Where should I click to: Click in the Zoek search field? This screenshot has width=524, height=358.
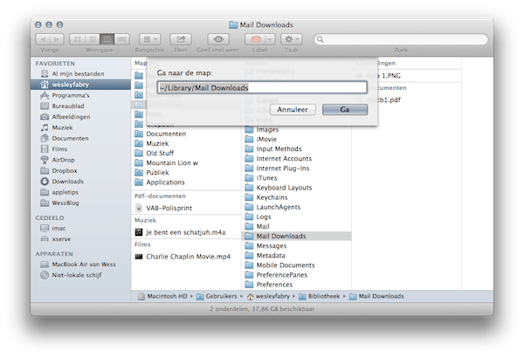(x=401, y=39)
